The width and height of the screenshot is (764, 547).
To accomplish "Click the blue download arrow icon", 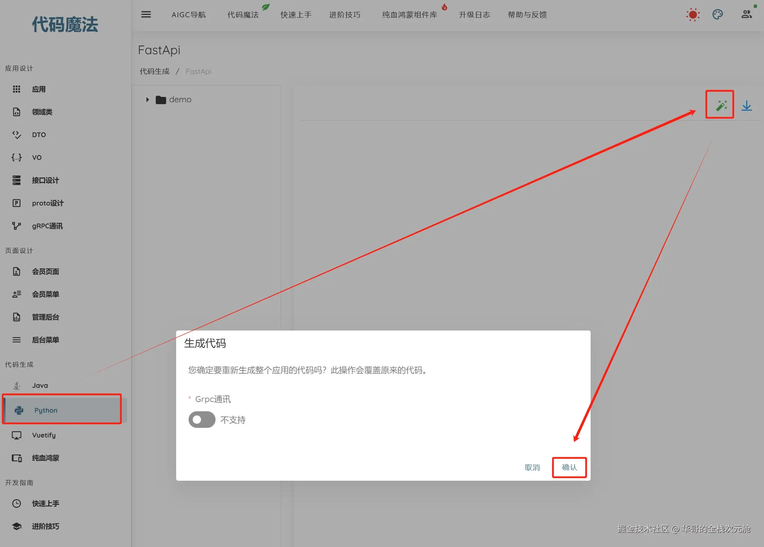I will pos(746,105).
